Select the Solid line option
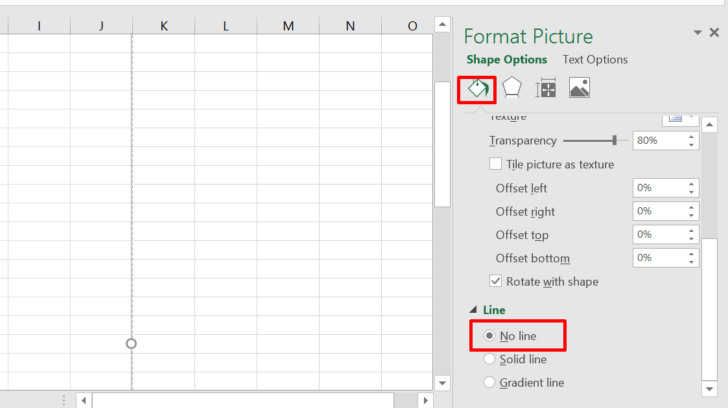The width and height of the screenshot is (728, 408). [x=489, y=359]
